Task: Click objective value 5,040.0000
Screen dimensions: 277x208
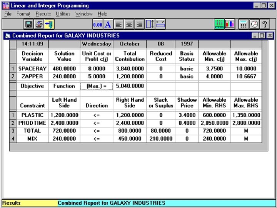Action: pyautogui.click(x=130, y=86)
